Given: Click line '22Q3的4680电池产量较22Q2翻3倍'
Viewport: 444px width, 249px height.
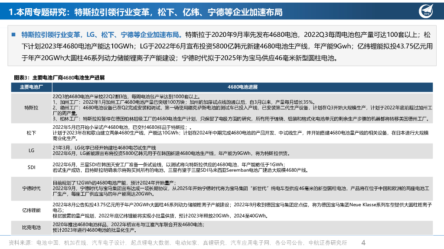Looking at the screenshot, I should (127, 96).
